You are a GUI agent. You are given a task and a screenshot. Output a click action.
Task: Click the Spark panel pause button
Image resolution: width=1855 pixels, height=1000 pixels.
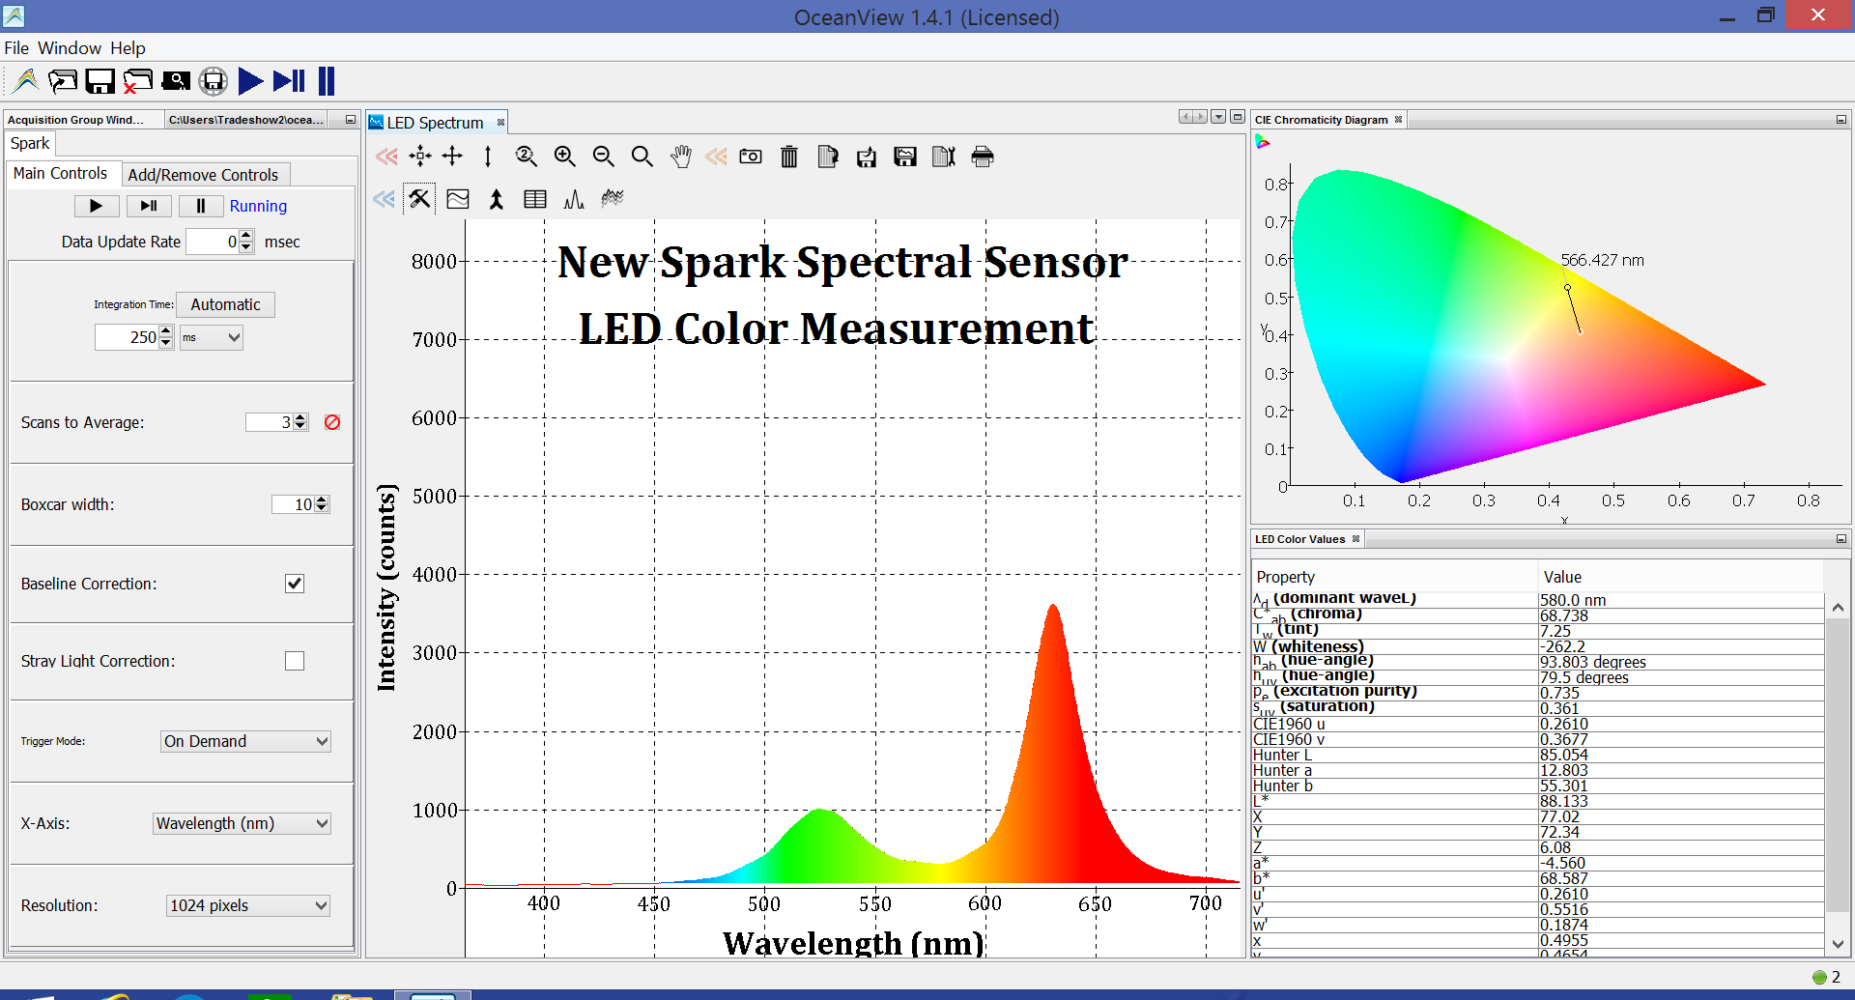(x=201, y=206)
